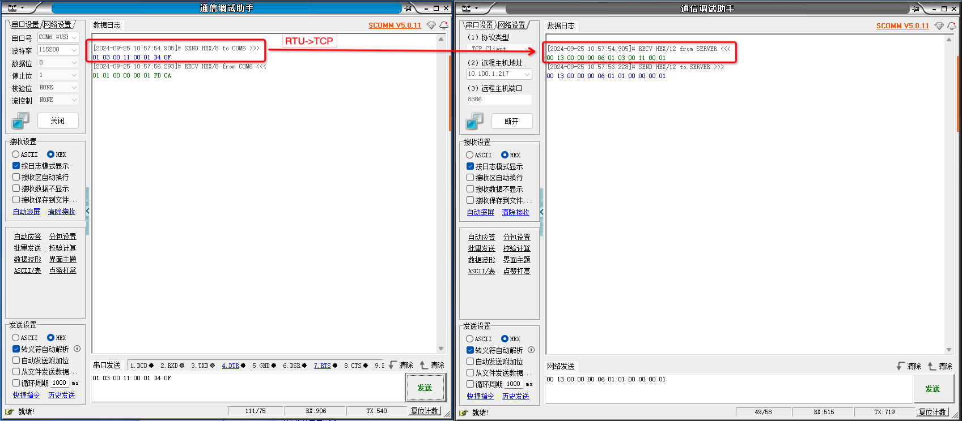Click 清除接收 link in the left window
Screen dimensions: 962x421
click(61, 212)
